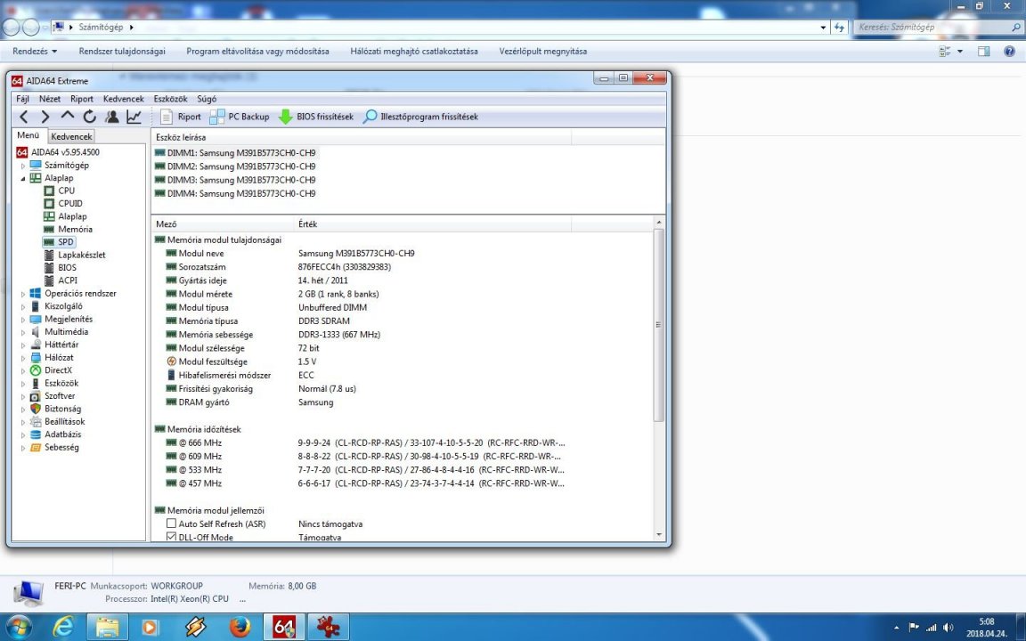Expand the Kiszolgáló node
Screen dimensions: 1026x641
[x=23, y=306]
